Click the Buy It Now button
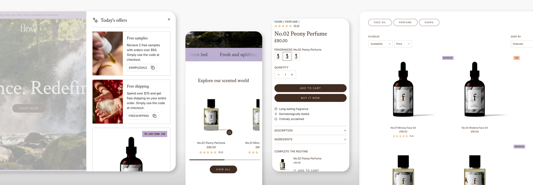 [x=310, y=98]
